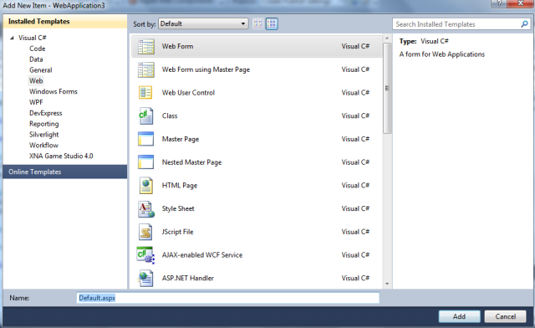The height and width of the screenshot is (328, 535).
Task: Choose the Silverlight category
Action: (x=44, y=134)
